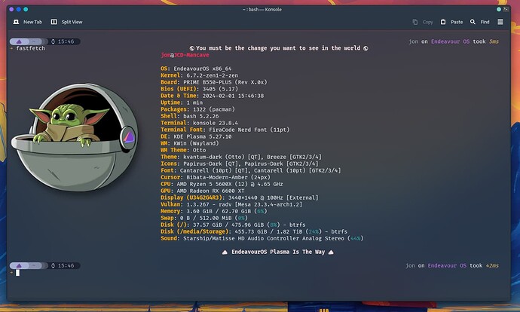Click the 'Board: PRIME B550-PLUS' line

pyautogui.click(x=214, y=82)
